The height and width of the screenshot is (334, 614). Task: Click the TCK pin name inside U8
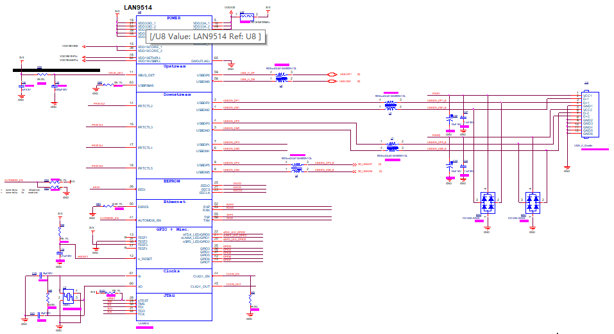141,314
